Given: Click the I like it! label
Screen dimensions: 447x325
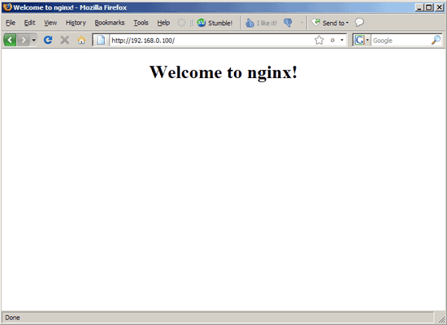Looking at the screenshot, I should click(x=267, y=24).
